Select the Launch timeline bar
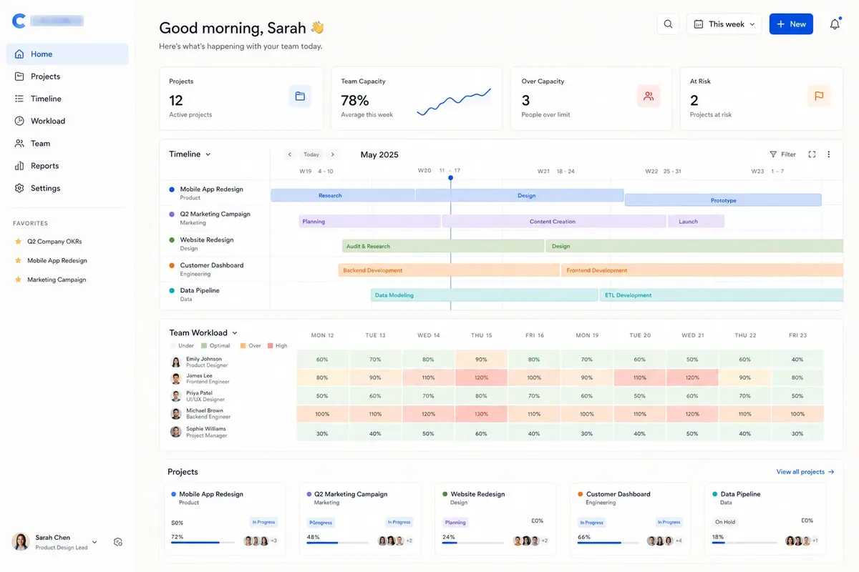The image size is (859, 572). 696,222
